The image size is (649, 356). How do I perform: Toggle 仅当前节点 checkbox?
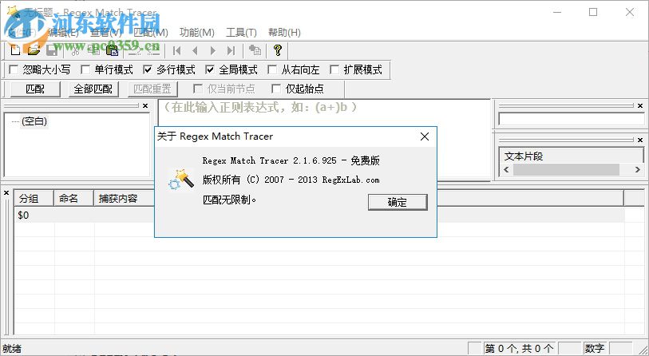click(198, 89)
